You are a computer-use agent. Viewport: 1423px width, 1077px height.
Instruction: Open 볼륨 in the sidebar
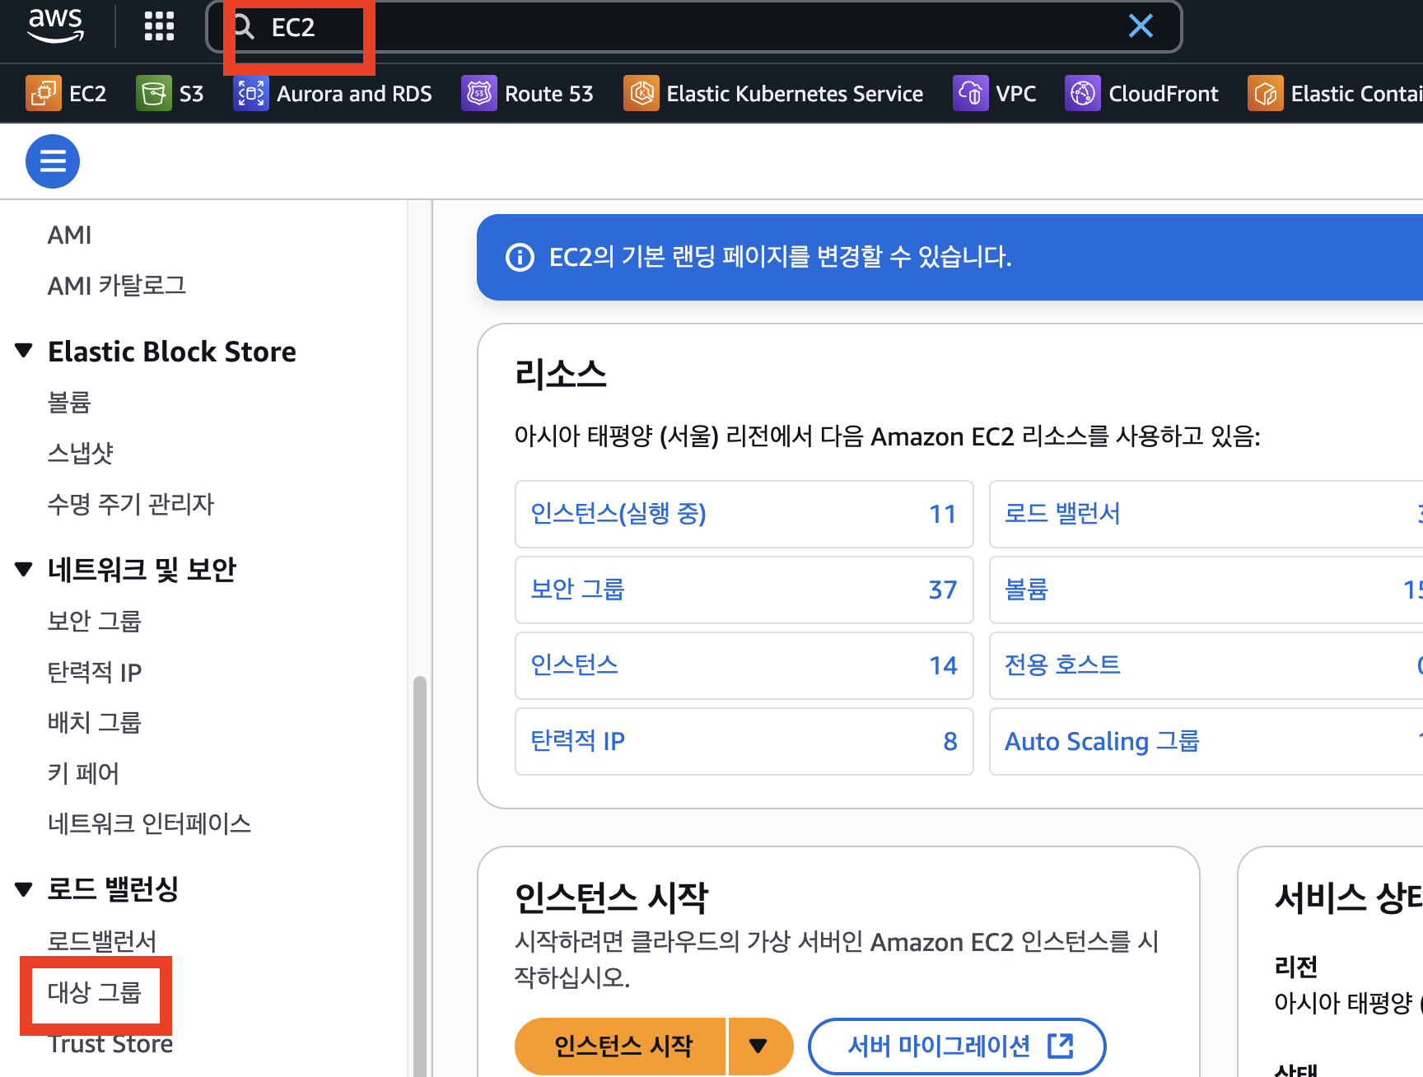coord(69,403)
